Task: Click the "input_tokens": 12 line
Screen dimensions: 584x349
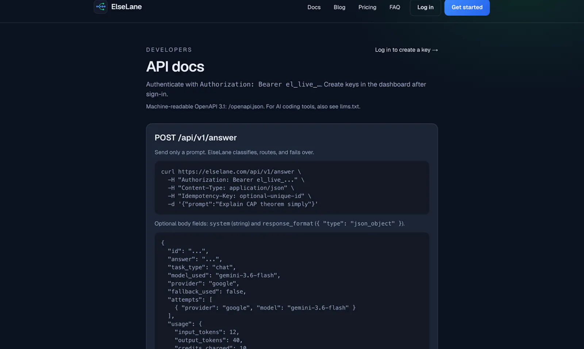Action: 207,332
